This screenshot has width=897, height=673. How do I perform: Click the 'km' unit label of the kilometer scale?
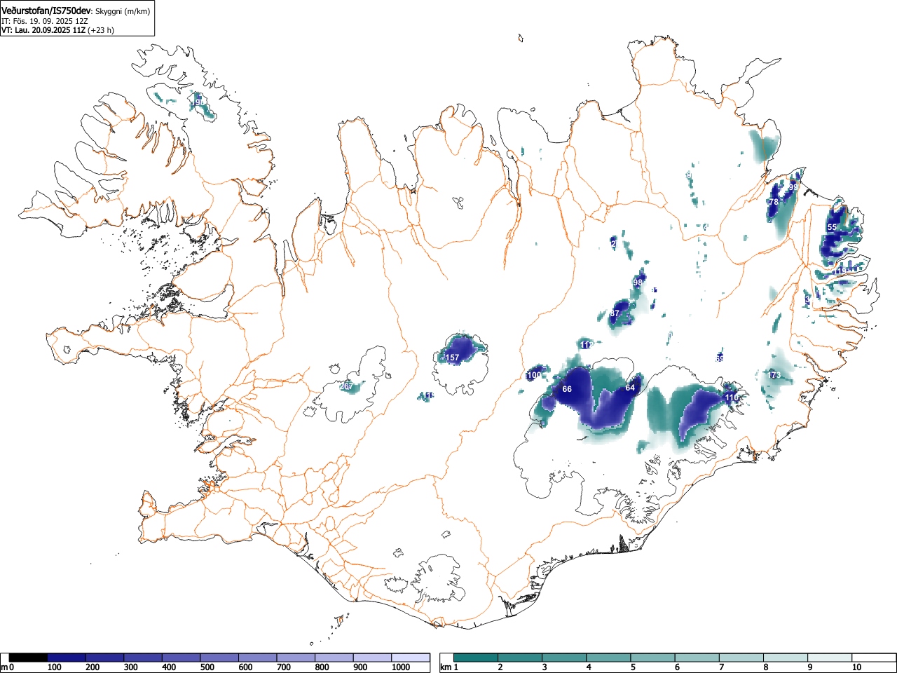coord(445,667)
